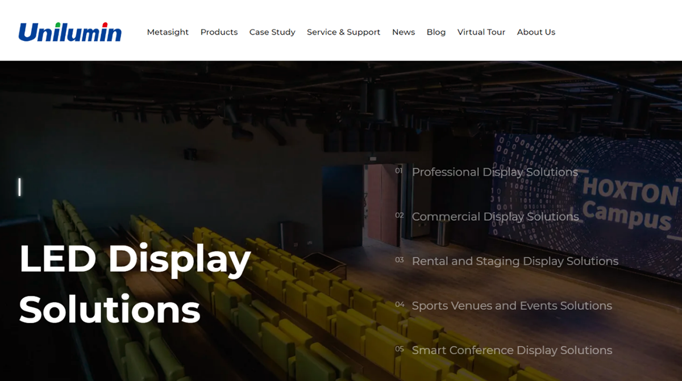Image resolution: width=682 pixels, height=381 pixels.
Task: Open Service & Support
Action: (343, 32)
